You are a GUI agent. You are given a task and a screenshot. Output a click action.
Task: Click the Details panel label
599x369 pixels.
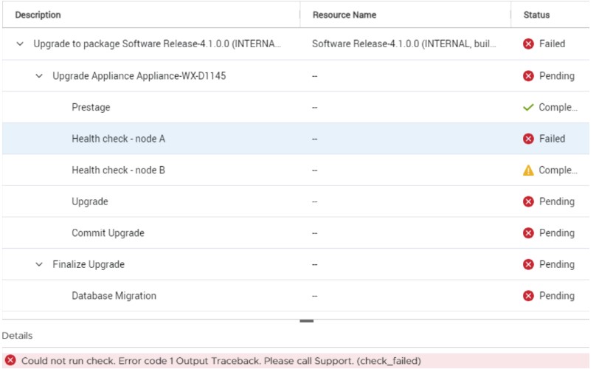click(17, 335)
